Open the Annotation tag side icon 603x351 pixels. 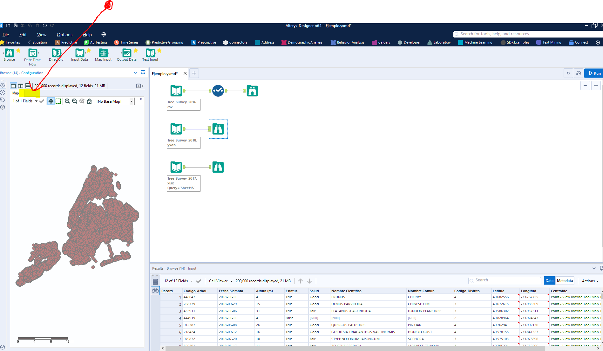[3, 100]
